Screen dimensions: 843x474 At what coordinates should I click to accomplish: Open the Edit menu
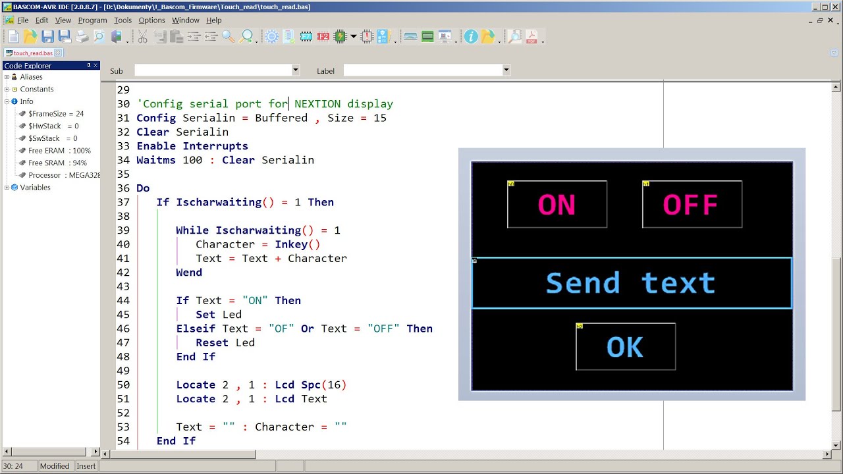41,20
